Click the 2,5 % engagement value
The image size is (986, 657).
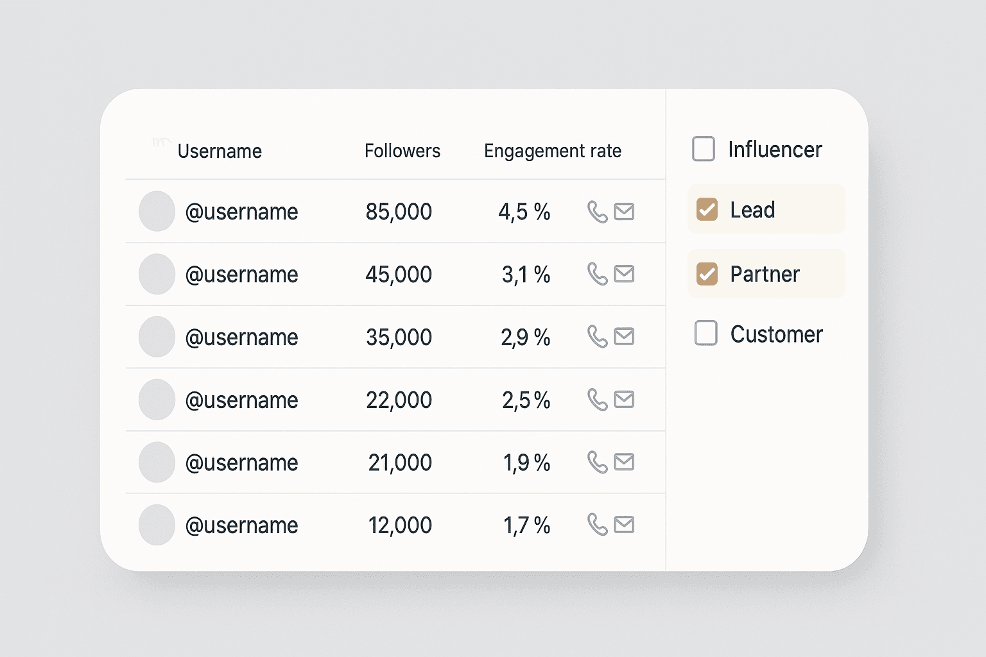coord(526,400)
